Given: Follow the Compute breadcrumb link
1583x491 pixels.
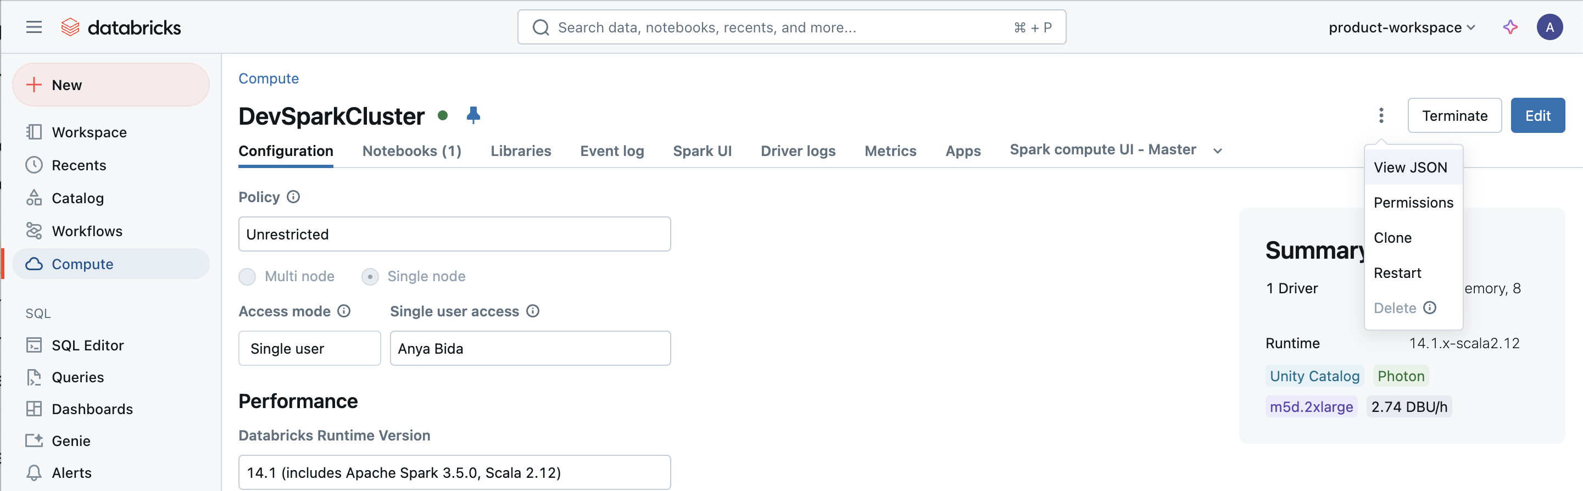Looking at the screenshot, I should pyautogui.click(x=269, y=78).
